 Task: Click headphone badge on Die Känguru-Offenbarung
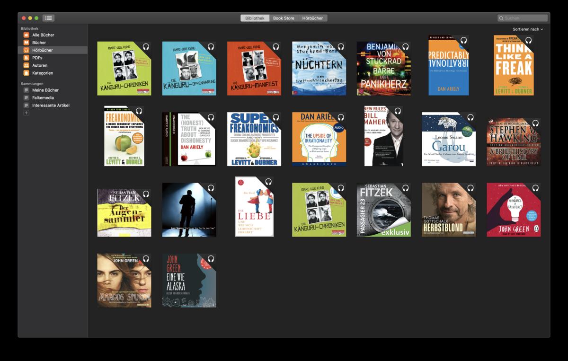click(211, 47)
